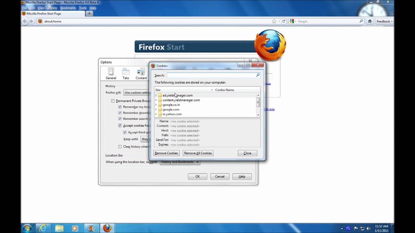Click the Action Center flag tray icon
The width and height of the screenshot is (415, 233).
tap(356, 228)
